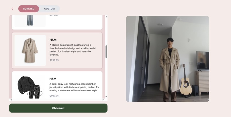Click the vertical scrollbar thumb

coord(106,52)
